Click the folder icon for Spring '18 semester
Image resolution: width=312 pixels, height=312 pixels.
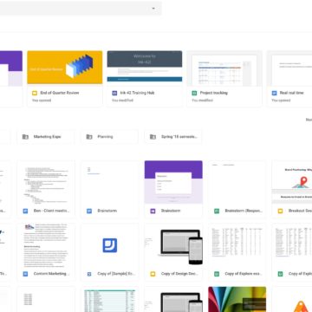point(153,137)
